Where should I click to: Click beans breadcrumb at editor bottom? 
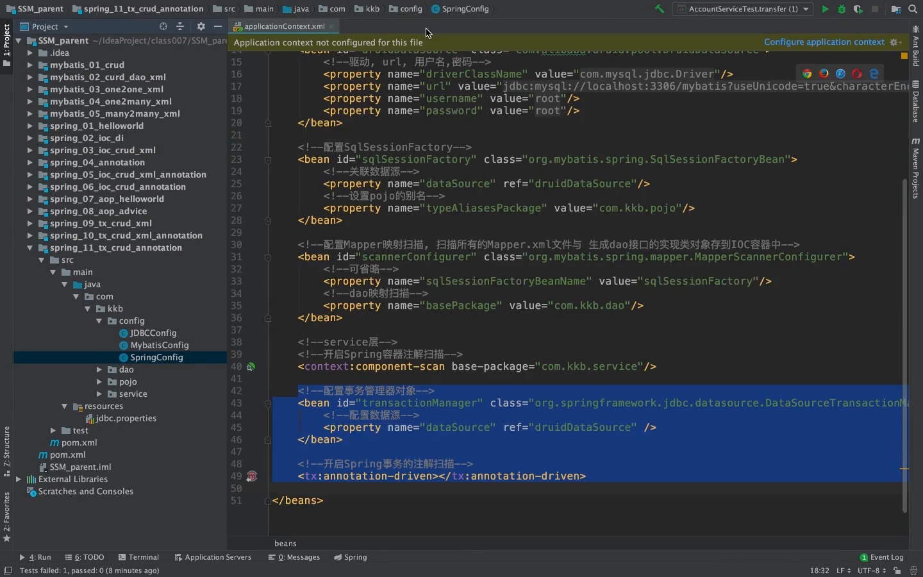pyautogui.click(x=285, y=543)
